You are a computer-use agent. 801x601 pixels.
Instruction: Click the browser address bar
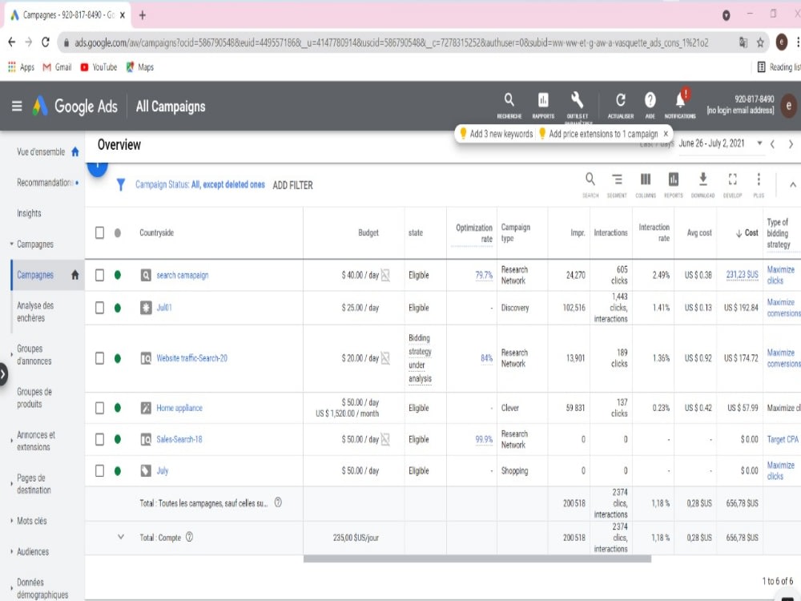click(391, 43)
